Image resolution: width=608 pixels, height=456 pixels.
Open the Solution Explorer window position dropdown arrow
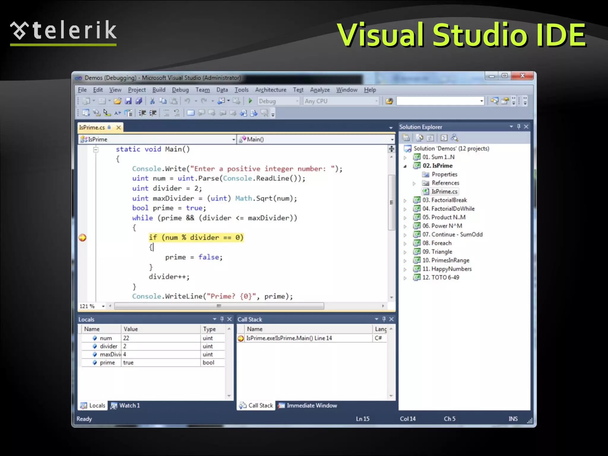[x=511, y=127]
